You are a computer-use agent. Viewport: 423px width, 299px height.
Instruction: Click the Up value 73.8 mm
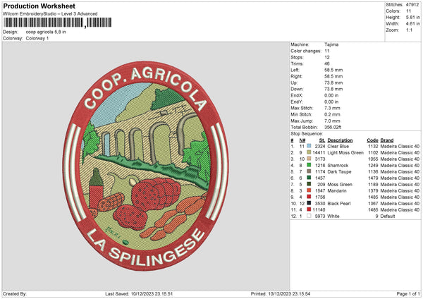(x=333, y=83)
